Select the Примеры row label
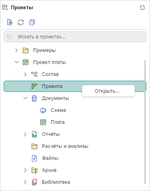The height and width of the screenshot is (191, 150). 44,50
